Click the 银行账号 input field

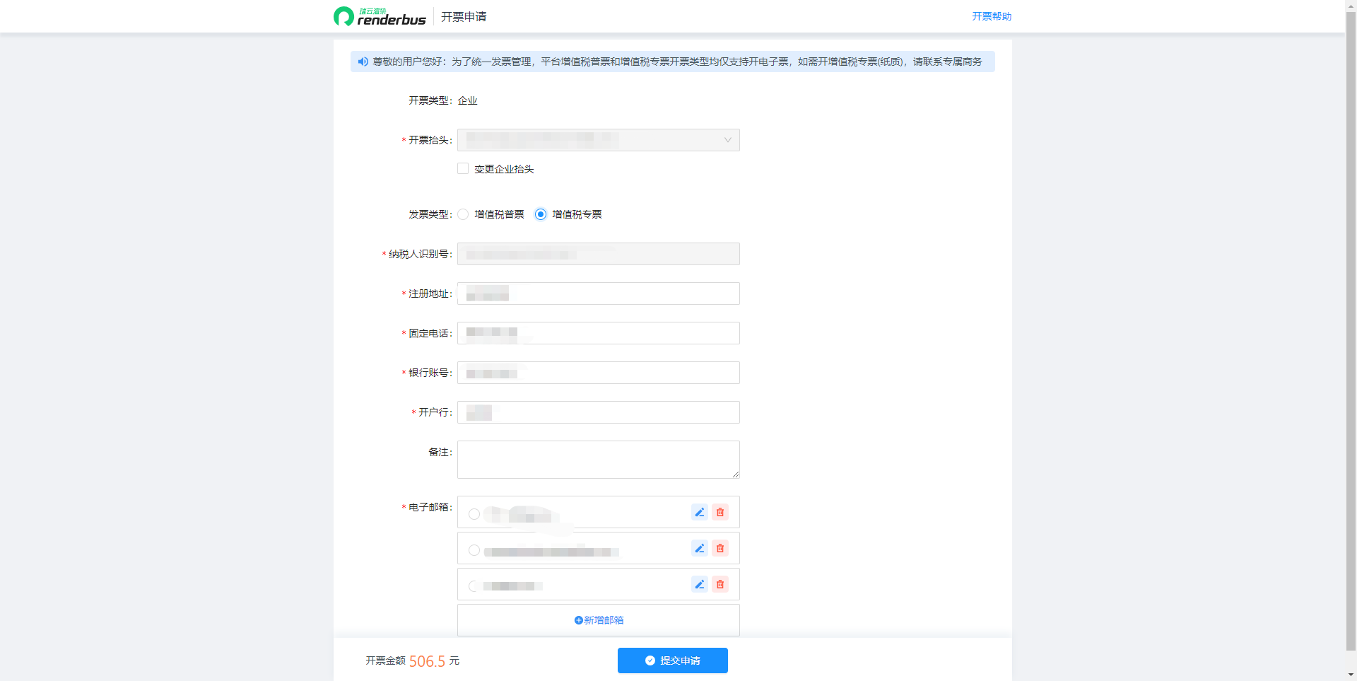[599, 373]
